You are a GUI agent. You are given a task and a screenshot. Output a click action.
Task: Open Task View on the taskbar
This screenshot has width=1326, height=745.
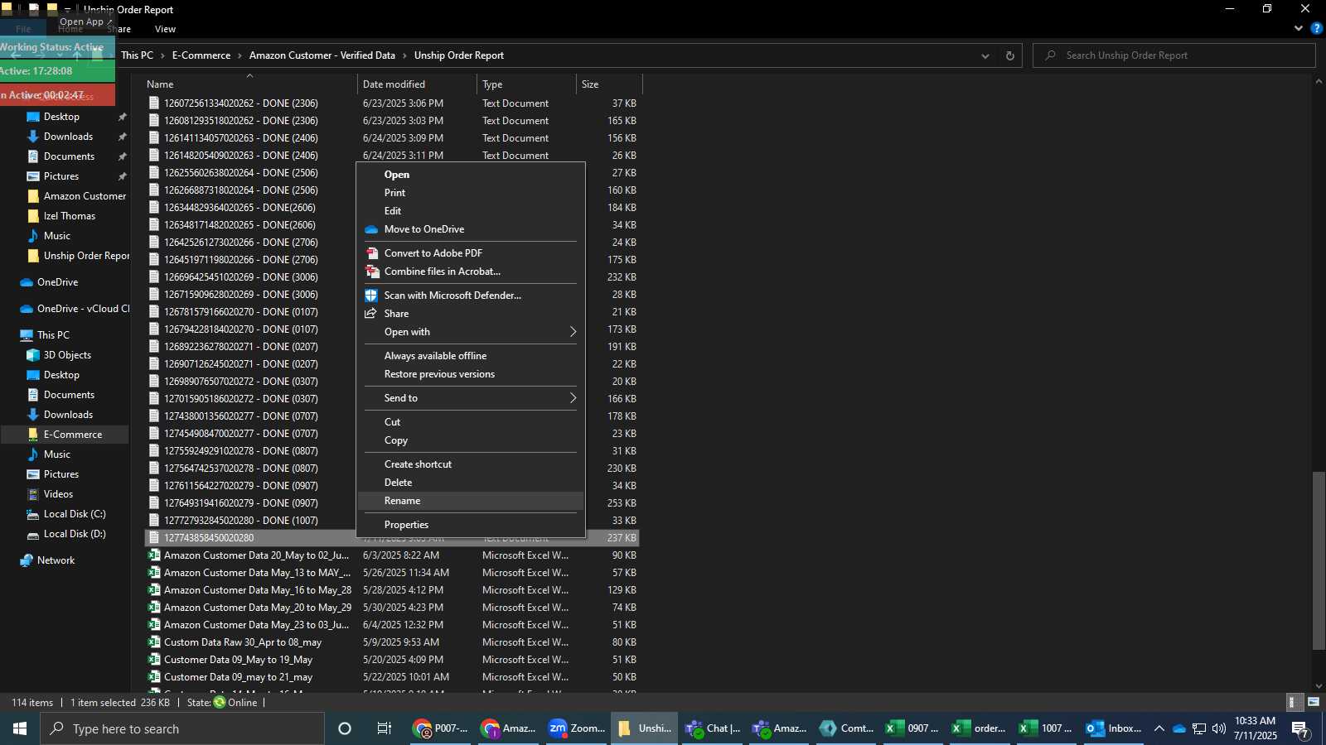click(x=385, y=728)
